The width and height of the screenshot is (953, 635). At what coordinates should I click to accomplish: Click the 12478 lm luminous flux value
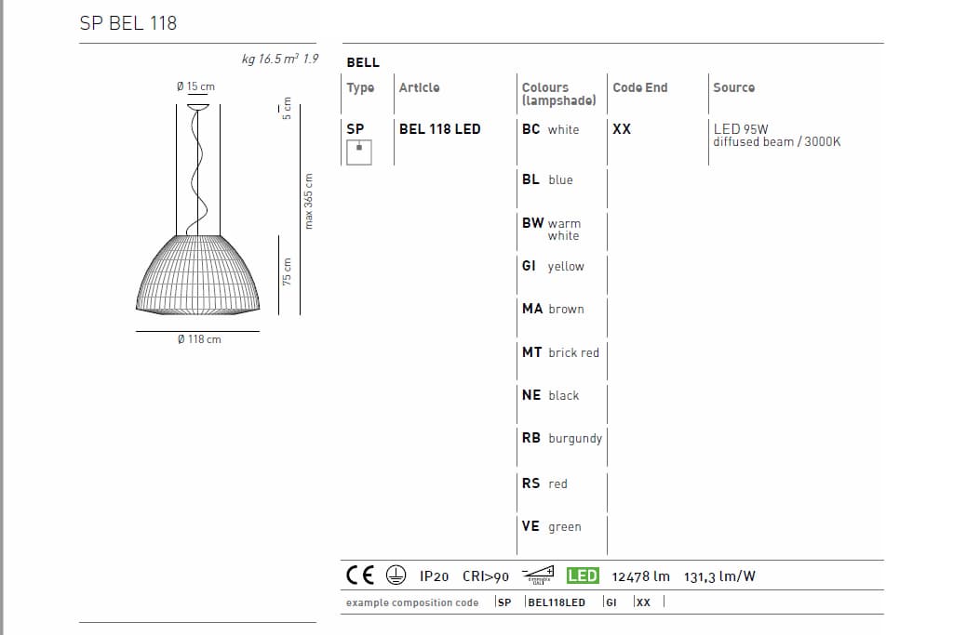point(639,576)
